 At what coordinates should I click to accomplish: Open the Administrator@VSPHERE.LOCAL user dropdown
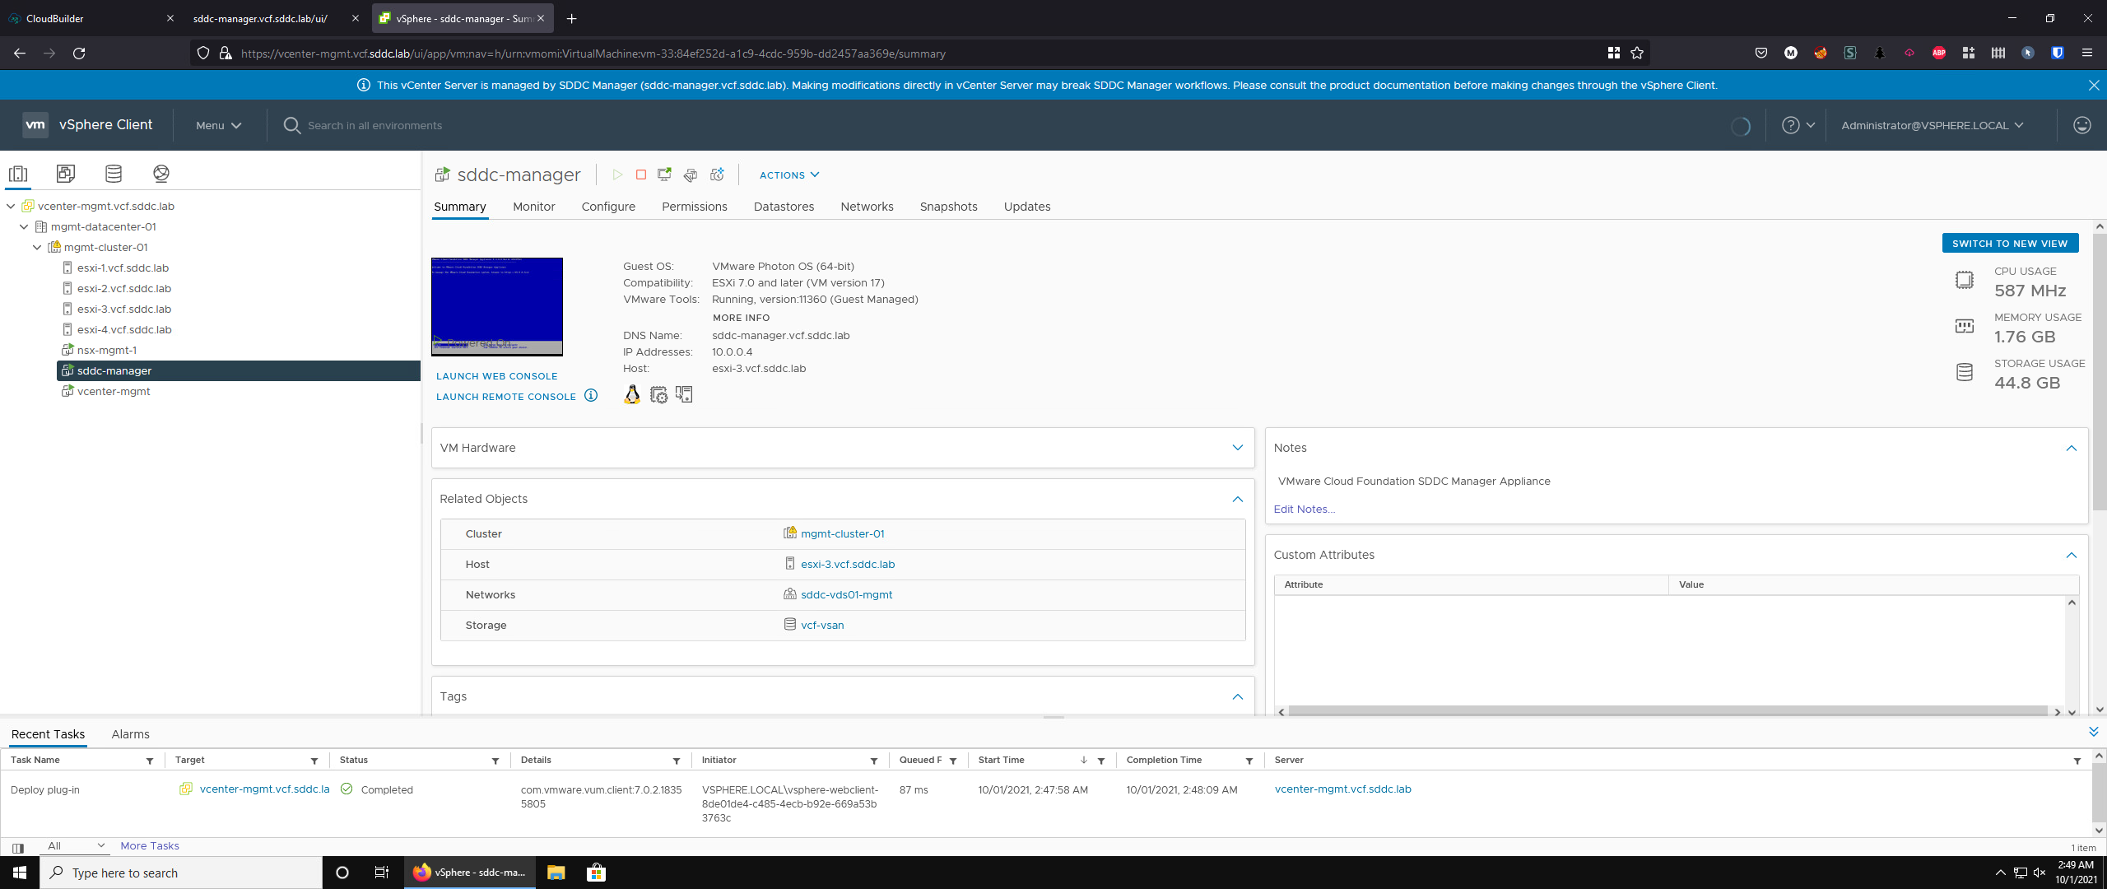point(1932,126)
